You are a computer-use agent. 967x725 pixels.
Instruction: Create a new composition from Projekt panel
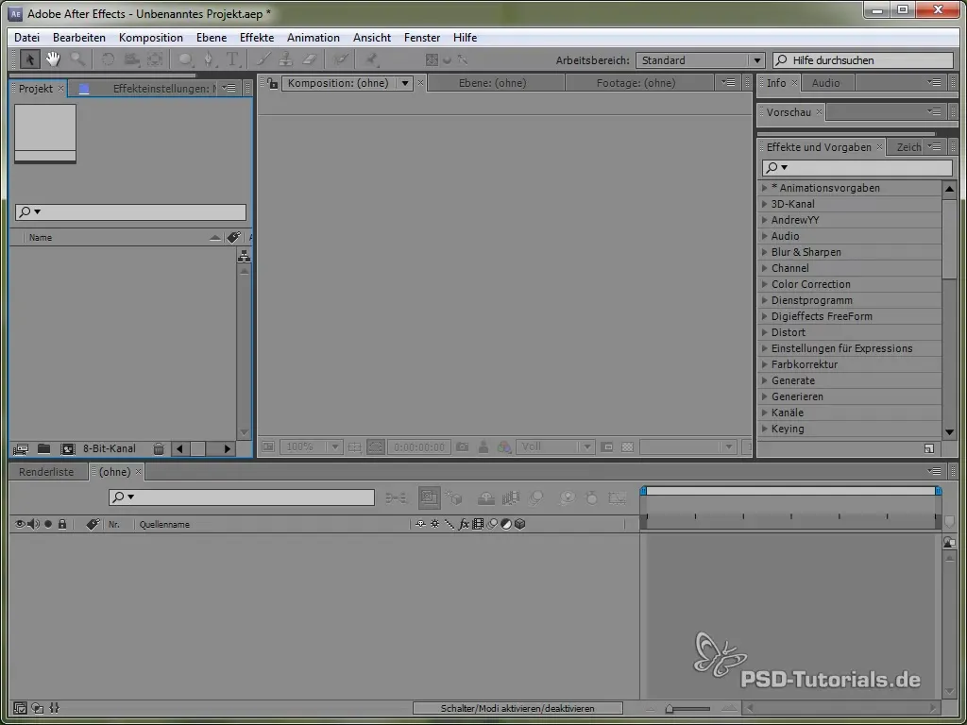(x=67, y=448)
